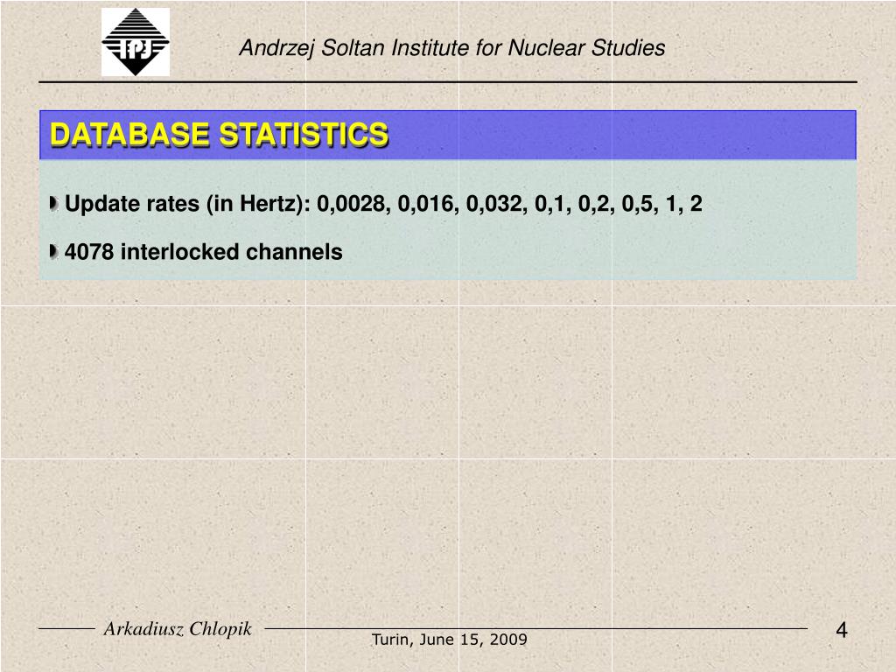Click the 'Turin, June 15, 2009' footer

click(449, 640)
